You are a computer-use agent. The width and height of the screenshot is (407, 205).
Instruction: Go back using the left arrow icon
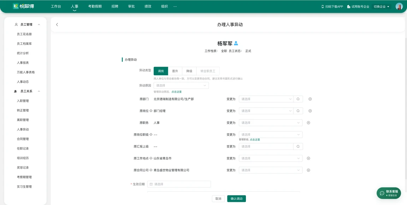pos(57,25)
